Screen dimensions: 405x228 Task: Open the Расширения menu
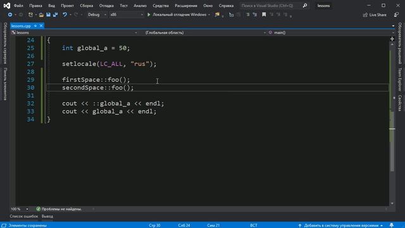186,6
